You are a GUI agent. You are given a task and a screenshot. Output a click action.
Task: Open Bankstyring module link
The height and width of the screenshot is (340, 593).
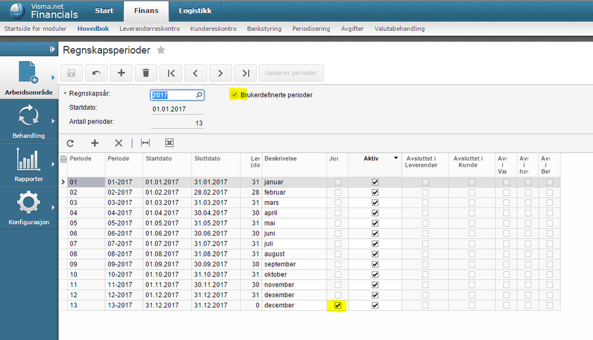(264, 28)
